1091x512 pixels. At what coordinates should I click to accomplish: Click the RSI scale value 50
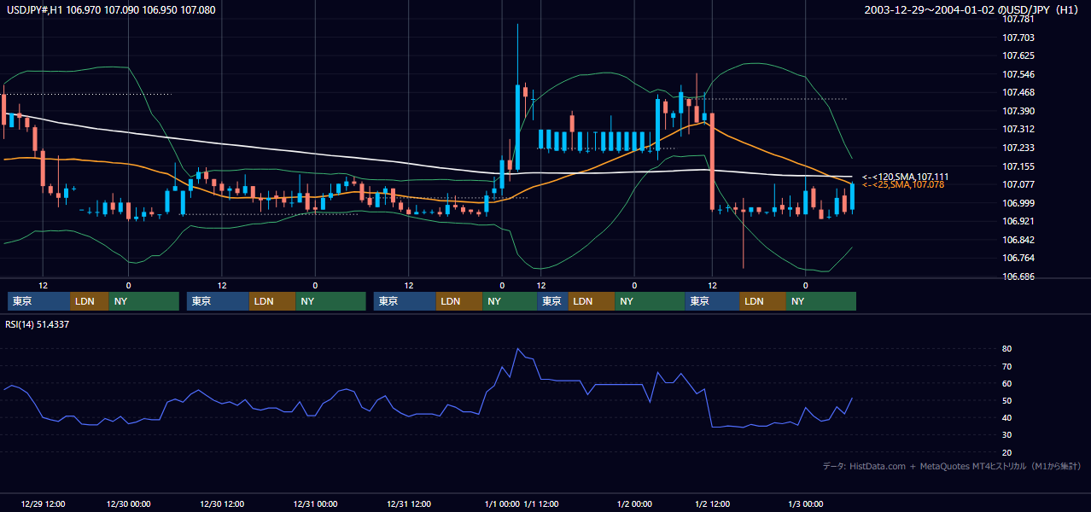(1007, 400)
